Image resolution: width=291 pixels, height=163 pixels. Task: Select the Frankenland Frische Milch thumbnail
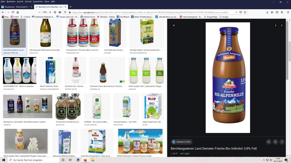click(x=83, y=33)
